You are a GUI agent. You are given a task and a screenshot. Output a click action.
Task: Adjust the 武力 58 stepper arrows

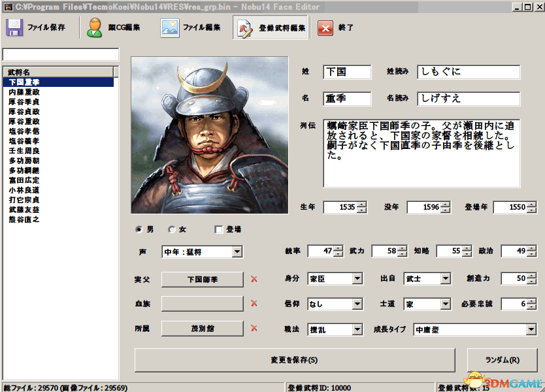tap(402, 251)
